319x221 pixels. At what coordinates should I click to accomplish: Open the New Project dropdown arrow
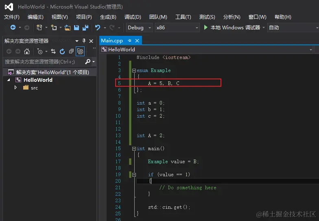(x=46, y=28)
